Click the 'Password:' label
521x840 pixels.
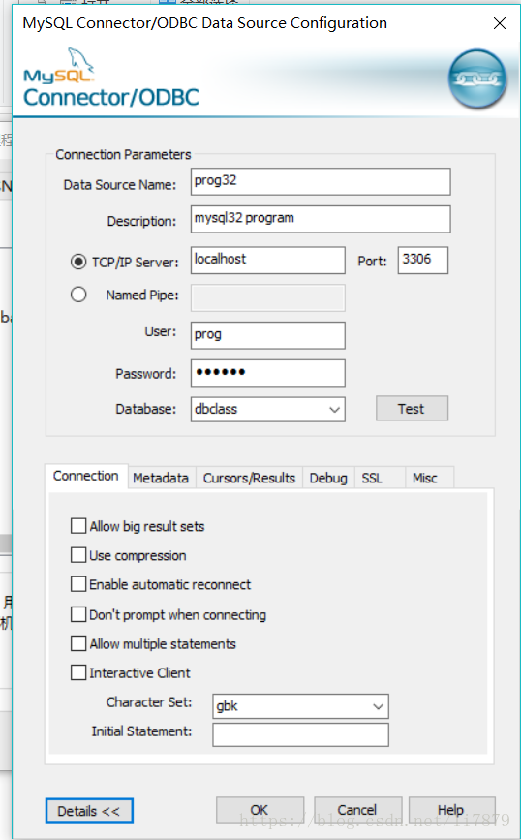145,373
